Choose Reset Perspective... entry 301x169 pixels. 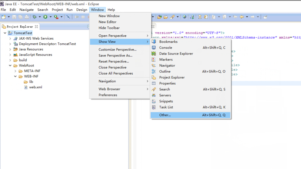point(121,61)
